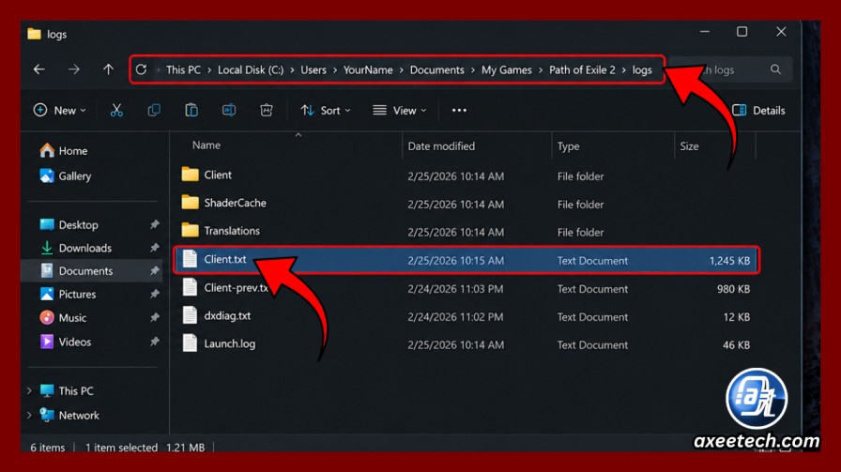The image size is (841, 472).
Task: Click the Paste clipboard icon
Action: [191, 111]
